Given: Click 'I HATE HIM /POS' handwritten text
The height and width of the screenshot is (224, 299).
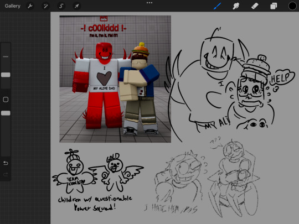Looking at the screenshot, I should coord(171,209).
